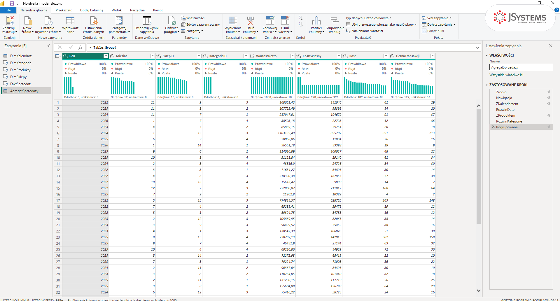
Task: Click the Usuń kolumny icon
Action: click(x=250, y=21)
